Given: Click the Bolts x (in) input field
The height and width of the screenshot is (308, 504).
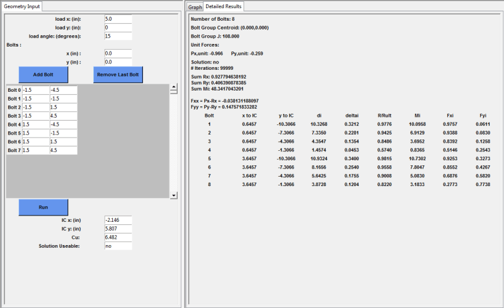Looking at the screenshot, I should 118,53.
